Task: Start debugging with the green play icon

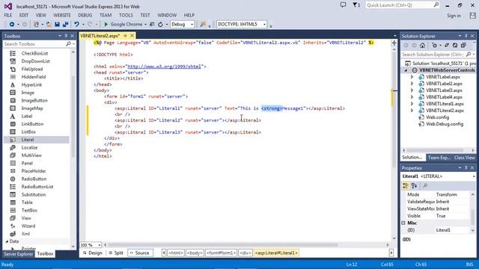Action: tap(106, 24)
